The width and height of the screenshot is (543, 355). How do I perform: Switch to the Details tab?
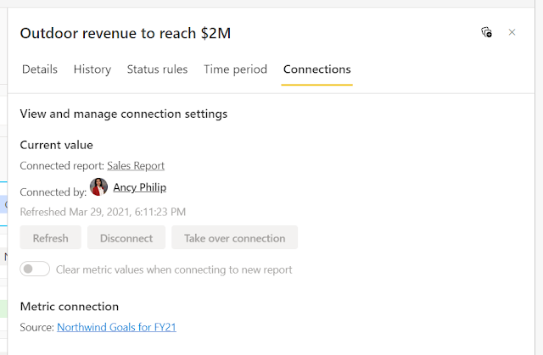[x=40, y=69]
